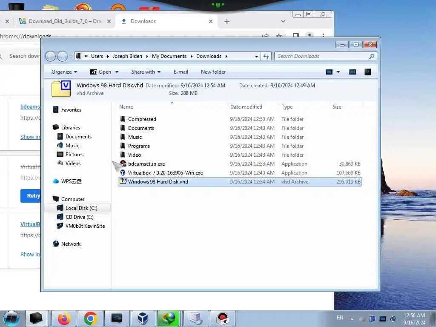
Task: Click the EN language indicator
Action: pyautogui.click(x=340, y=318)
